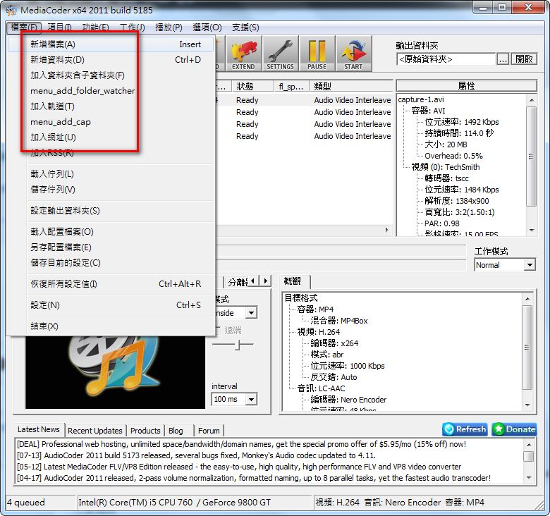Screen dimensions: 550x516
Task: Click the ... browse output folder button
Action: (x=503, y=59)
